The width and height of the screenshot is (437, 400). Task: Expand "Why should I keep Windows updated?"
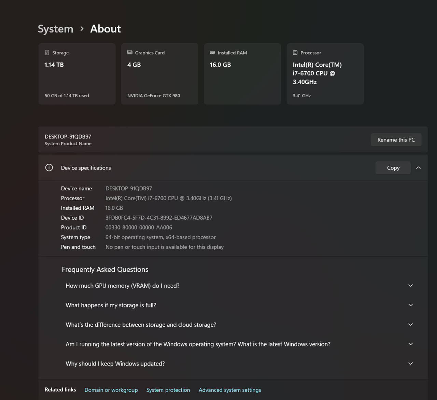(410, 364)
